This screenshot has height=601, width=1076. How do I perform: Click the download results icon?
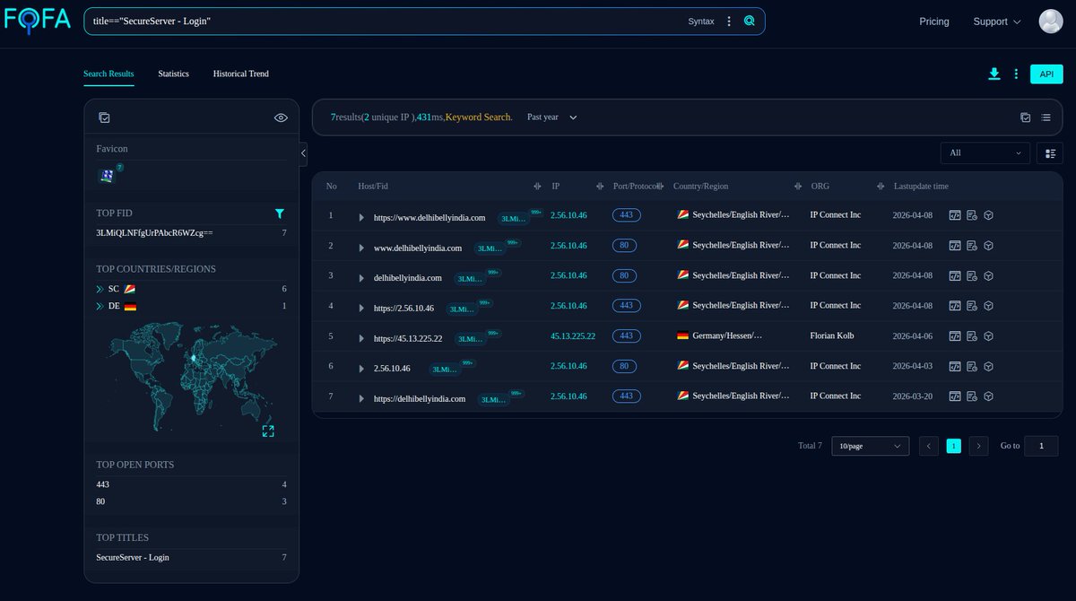click(994, 74)
